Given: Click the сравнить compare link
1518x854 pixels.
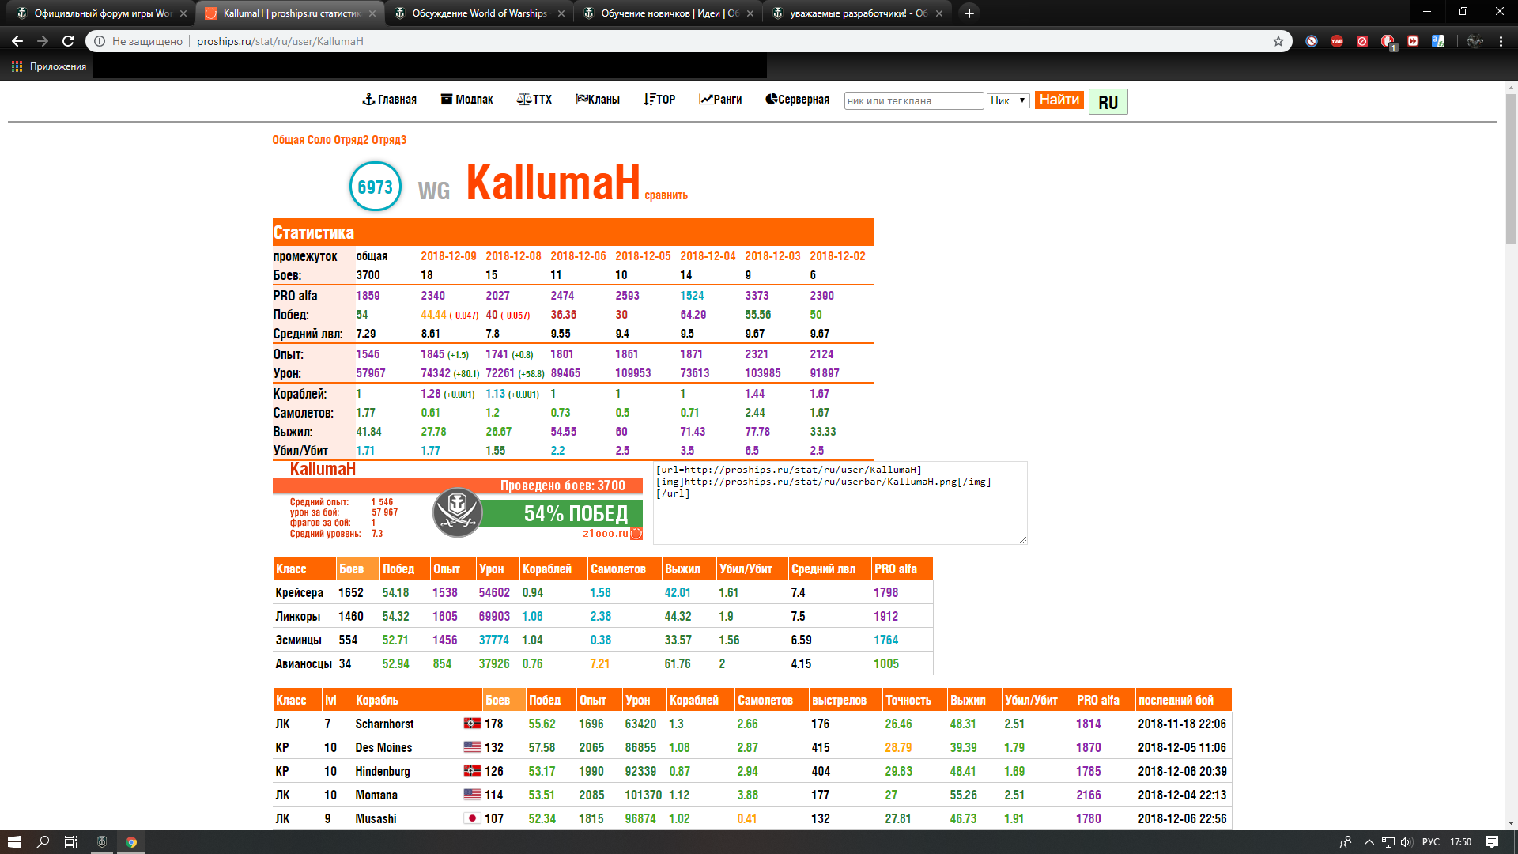Looking at the screenshot, I should click(x=666, y=195).
